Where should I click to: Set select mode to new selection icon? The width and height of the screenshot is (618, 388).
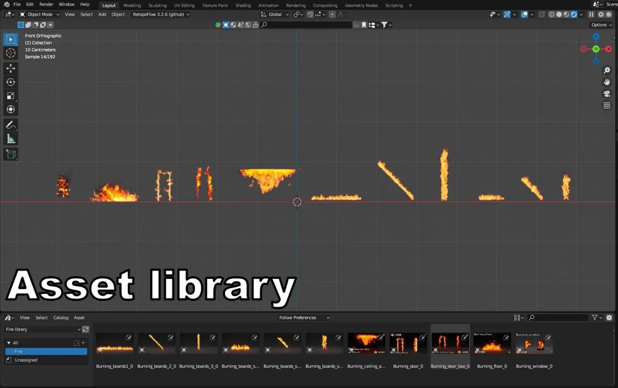coord(21,25)
